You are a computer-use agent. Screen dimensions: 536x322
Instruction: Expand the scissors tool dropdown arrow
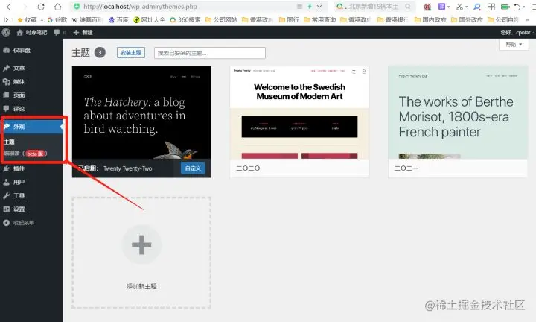(466, 7)
